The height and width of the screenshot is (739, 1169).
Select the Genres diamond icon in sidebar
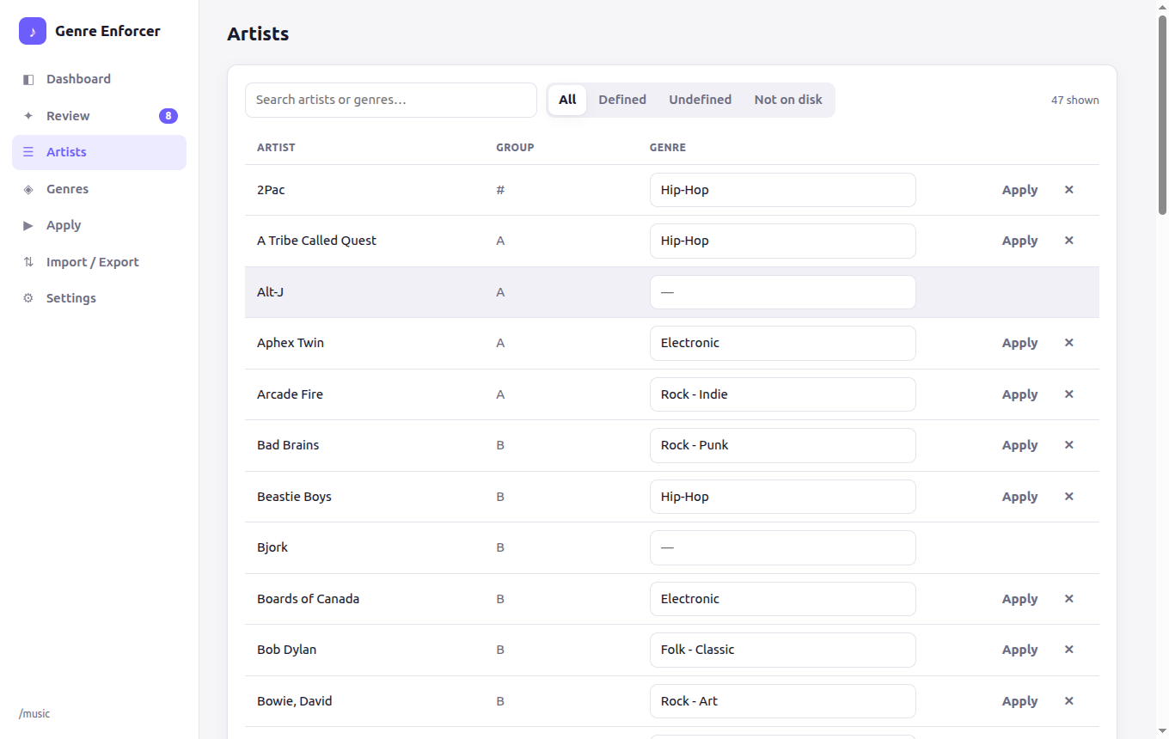pyautogui.click(x=28, y=189)
